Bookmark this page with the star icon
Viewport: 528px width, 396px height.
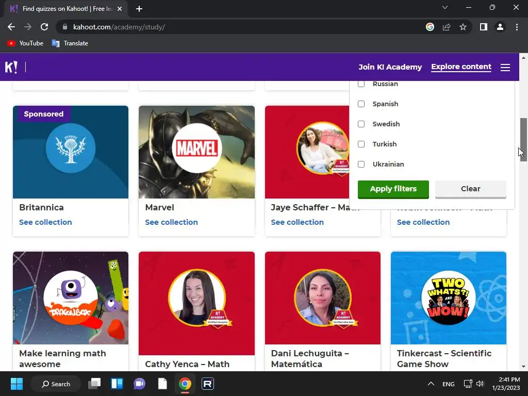point(463,27)
